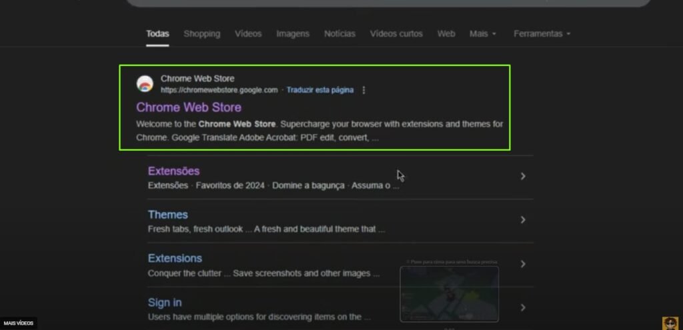Open the Chrome Web Store result title
This screenshot has width=683, height=330.
point(189,107)
